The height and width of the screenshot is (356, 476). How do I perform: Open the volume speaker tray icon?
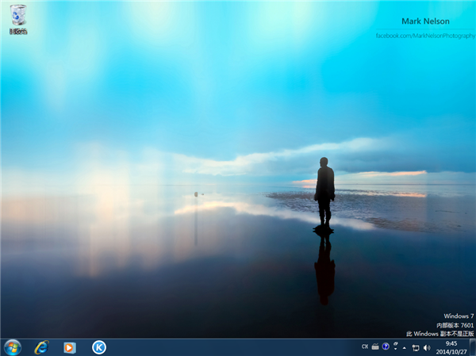point(427,348)
